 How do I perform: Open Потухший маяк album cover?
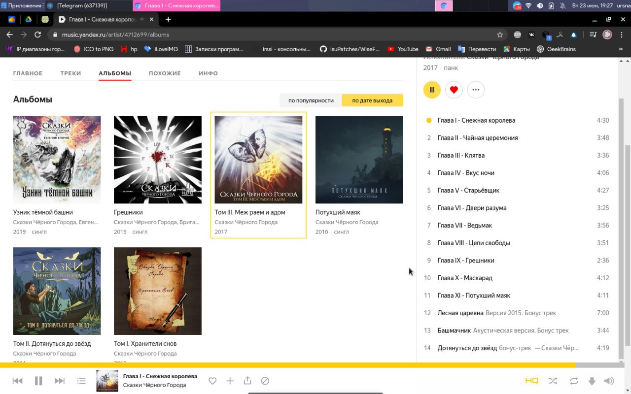click(x=359, y=160)
